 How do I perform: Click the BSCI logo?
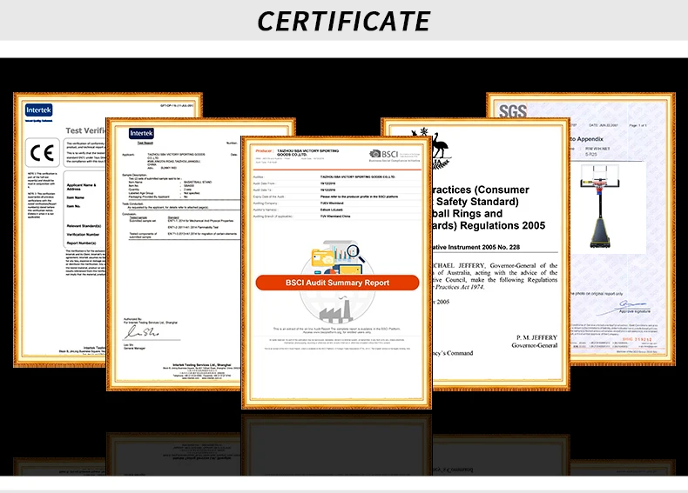[x=384, y=154]
